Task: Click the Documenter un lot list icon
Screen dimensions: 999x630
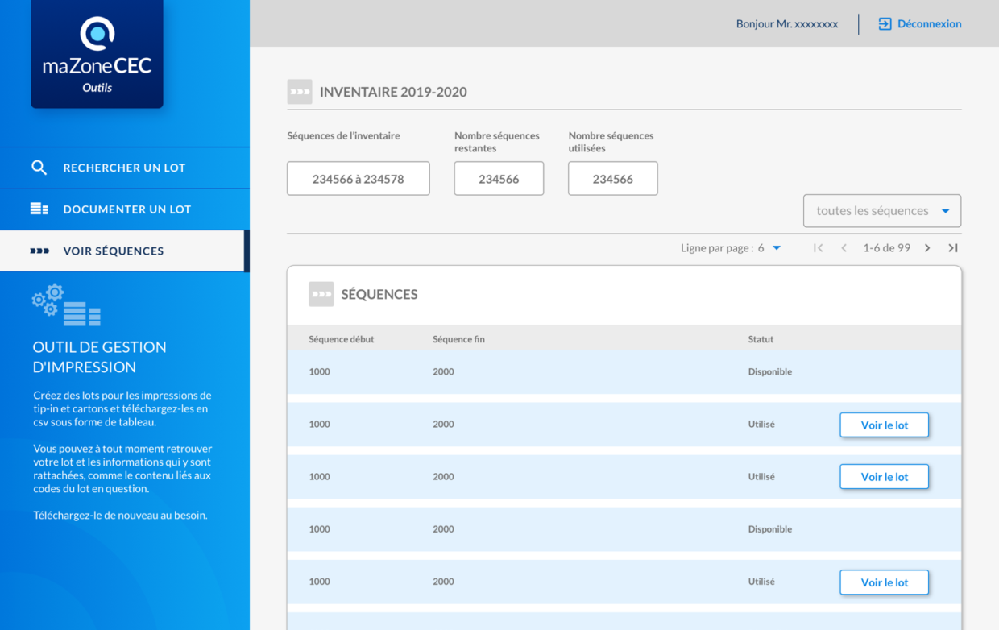Action: (x=39, y=209)
